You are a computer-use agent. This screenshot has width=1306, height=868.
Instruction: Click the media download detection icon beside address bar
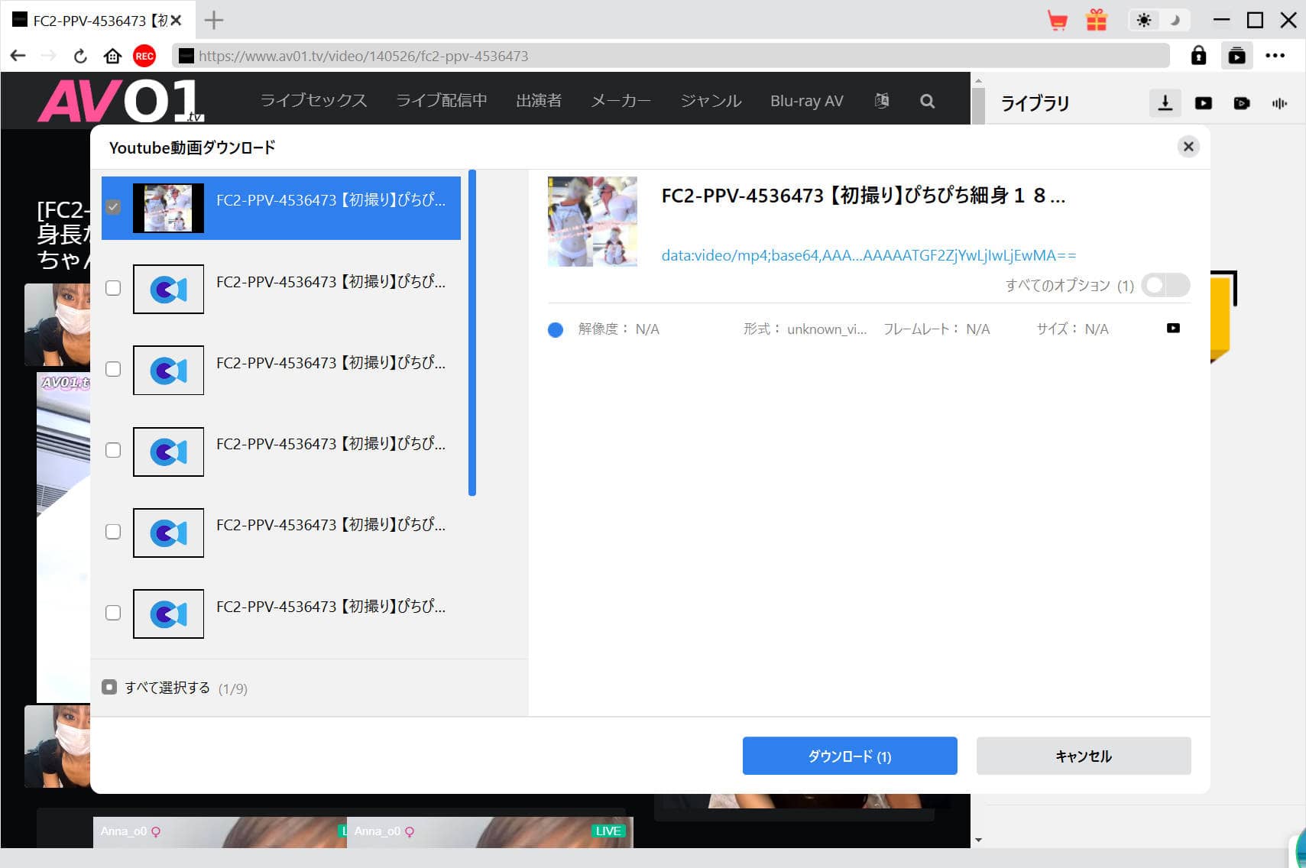[1236, 55]
